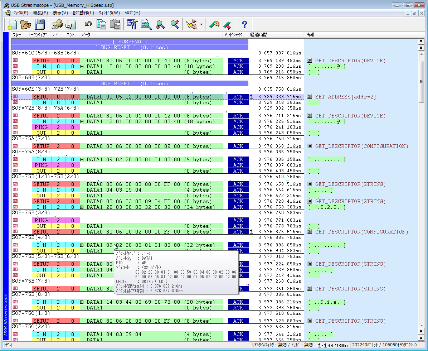This screenshot has height=351, width=428.
Task: Expand IN DATA1 14 03 44 (20 bytes) row
Action: click(82, 302)
